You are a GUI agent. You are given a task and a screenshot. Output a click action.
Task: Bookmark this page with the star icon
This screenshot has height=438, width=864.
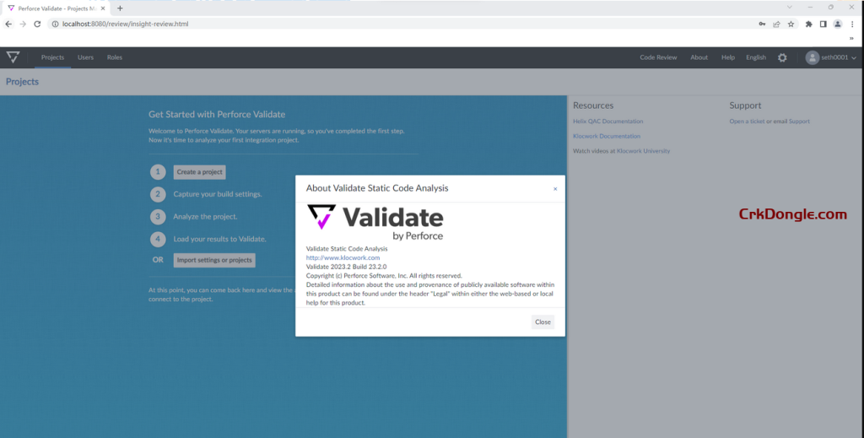point(791,24)
